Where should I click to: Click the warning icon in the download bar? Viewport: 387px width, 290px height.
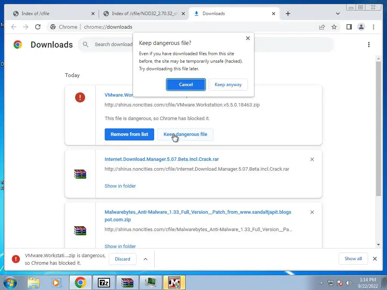[x=16, y=259]
